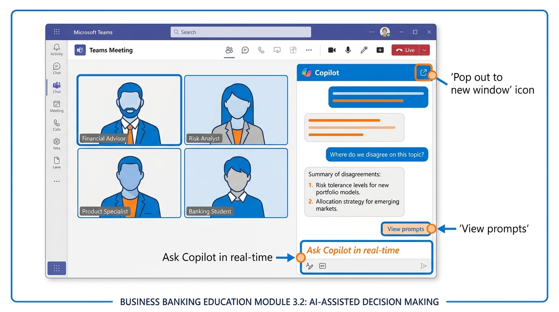This screenshot has height=312, width=559.
Task: Select the Financial Advisor video tile
Action: (129, 110)
